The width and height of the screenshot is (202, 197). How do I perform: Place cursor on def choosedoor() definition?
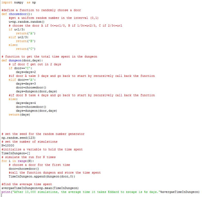pos(17,14)
